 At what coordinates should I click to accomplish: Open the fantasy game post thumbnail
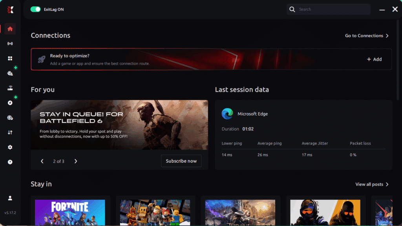pyautogui.click(x=240, y=213)
